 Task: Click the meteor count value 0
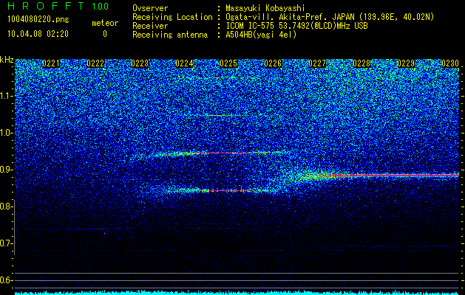click(105, 34)
